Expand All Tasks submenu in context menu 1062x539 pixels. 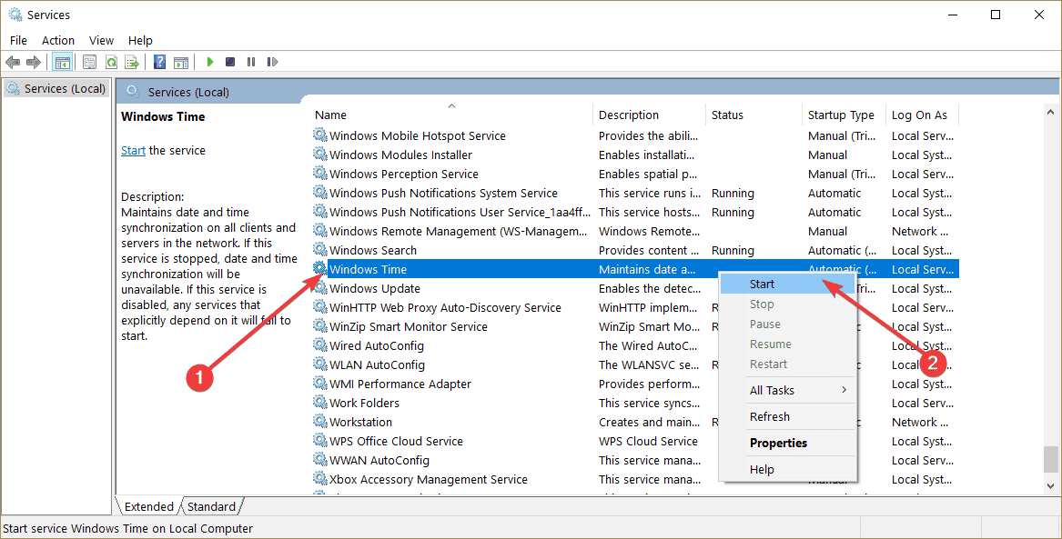pos(788,390)
